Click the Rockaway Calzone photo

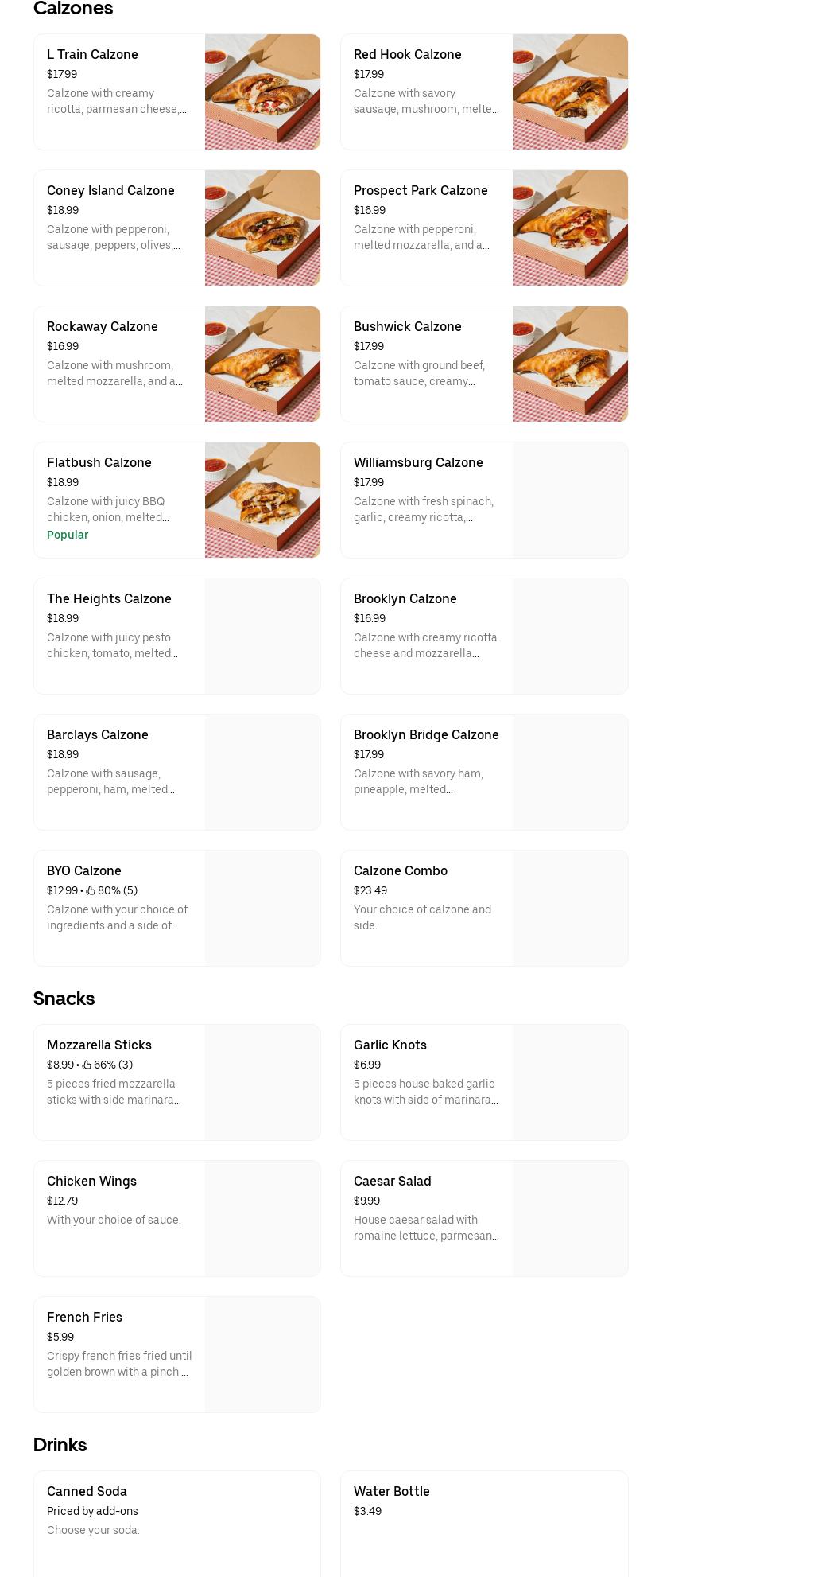click(x=262, y=364)
